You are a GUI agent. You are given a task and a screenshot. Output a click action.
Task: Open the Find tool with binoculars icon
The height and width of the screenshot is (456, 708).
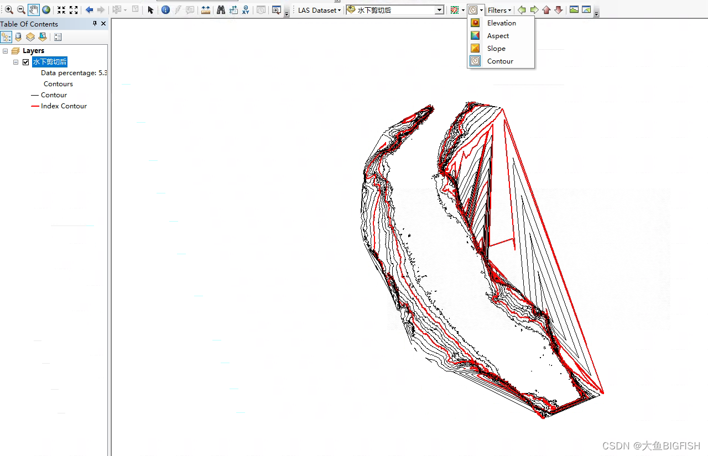[x=221, y=9]
